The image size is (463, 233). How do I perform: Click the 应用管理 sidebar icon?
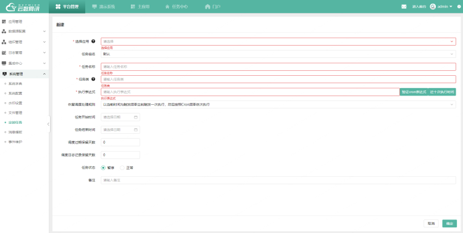click(x=4, y=22)
